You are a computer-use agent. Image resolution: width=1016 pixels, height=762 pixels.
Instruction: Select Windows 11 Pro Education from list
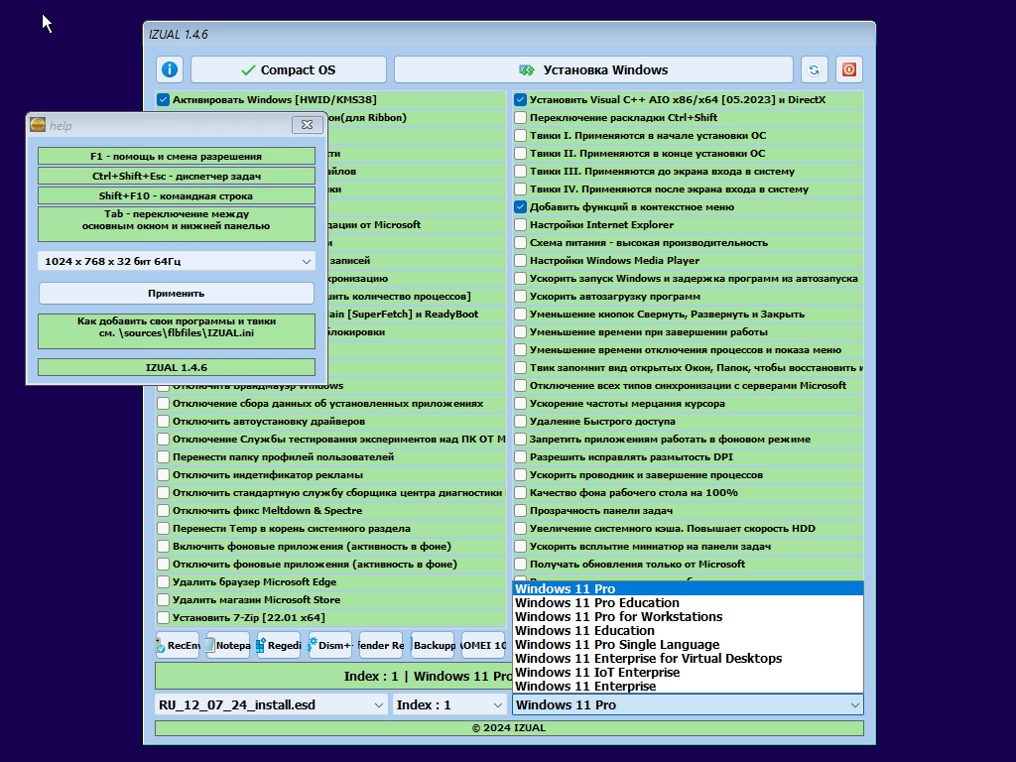pos(689,602)
